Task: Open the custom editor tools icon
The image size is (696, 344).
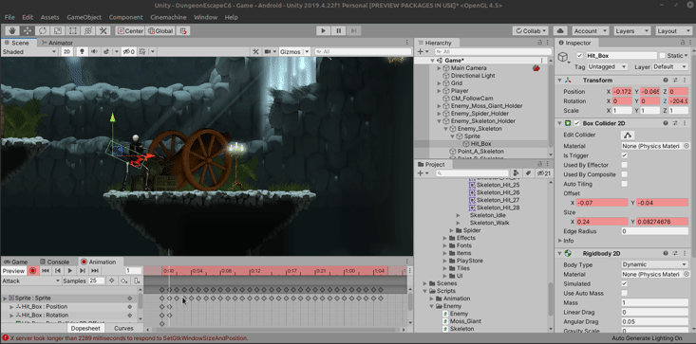Action: [x=103, y=30]
